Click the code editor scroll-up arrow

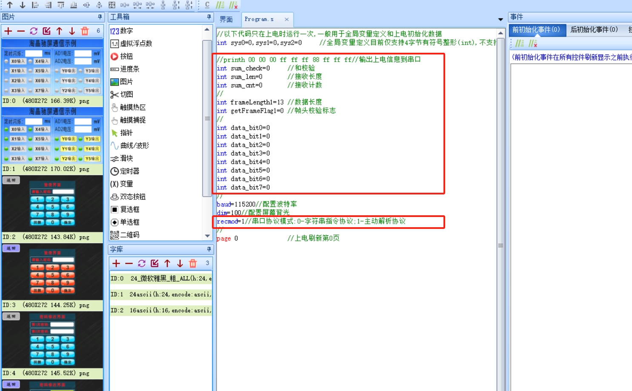[500, 33]
